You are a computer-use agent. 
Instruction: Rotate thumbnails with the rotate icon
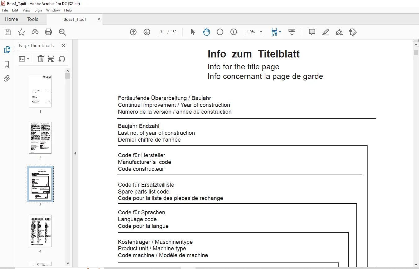click(x=62, y=59)
